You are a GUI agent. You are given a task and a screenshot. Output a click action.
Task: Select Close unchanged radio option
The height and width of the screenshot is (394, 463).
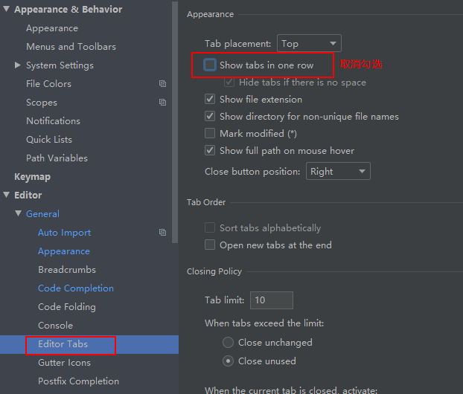229,343
